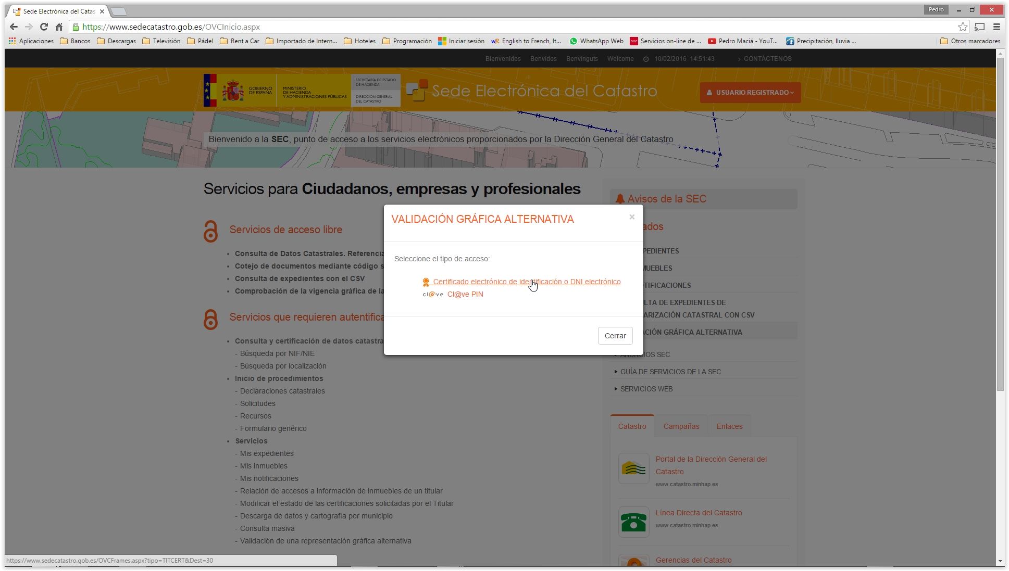This screenshot has height=571, width=1009.
Task: Click the certificate badge icon in dialog
Action: tap(426, 282)
